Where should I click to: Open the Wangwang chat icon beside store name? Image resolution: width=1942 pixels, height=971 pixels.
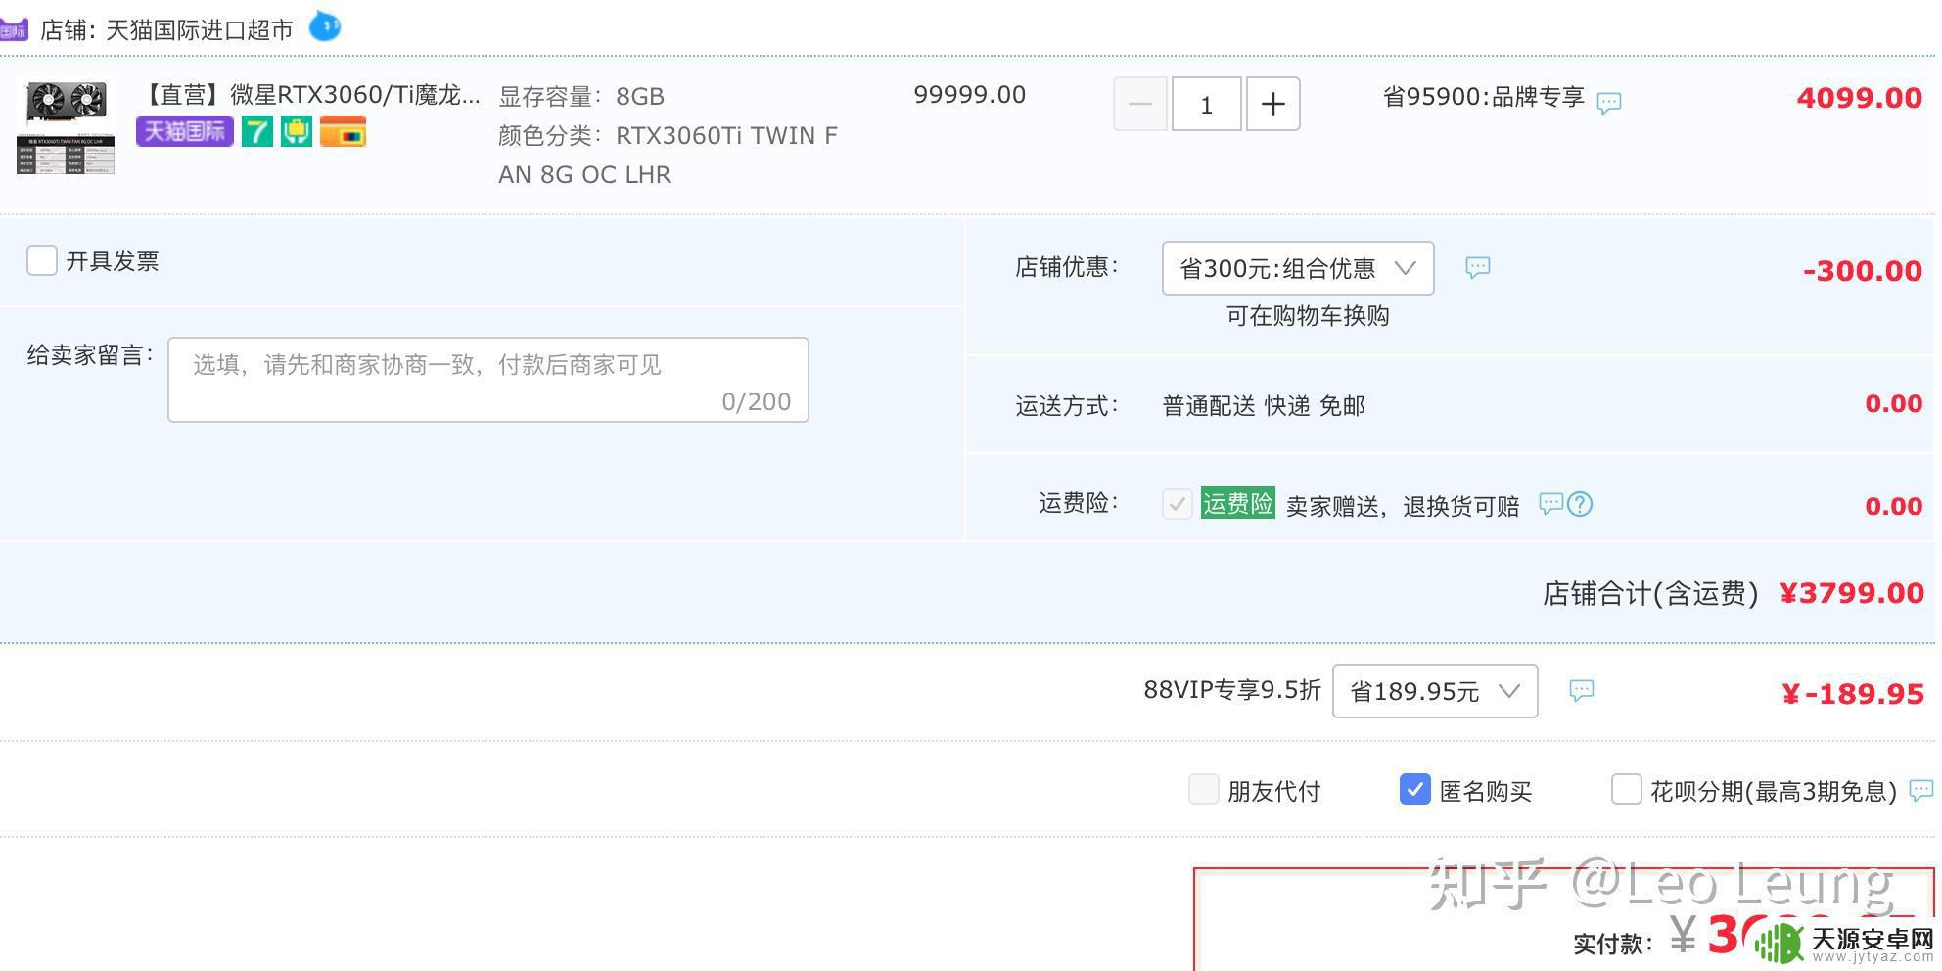[325, 26]
